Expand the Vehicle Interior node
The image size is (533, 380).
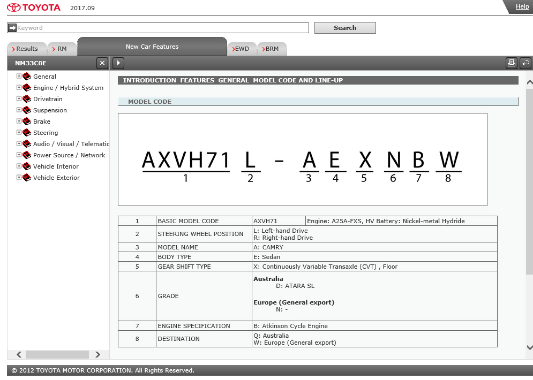click(19, 166)
